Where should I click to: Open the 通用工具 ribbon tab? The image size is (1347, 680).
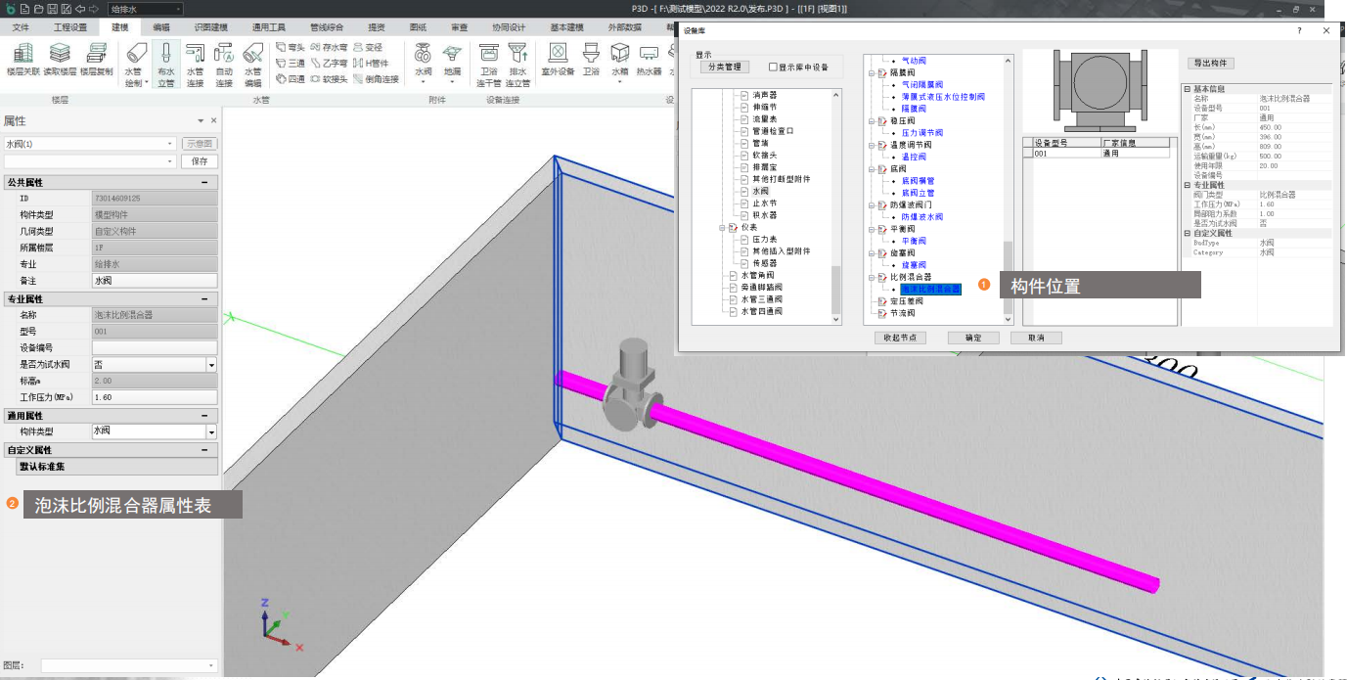[268, 27]
